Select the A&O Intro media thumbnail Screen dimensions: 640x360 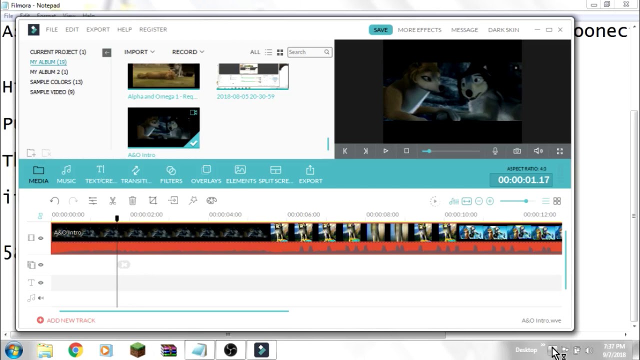(x=163, y=127)
